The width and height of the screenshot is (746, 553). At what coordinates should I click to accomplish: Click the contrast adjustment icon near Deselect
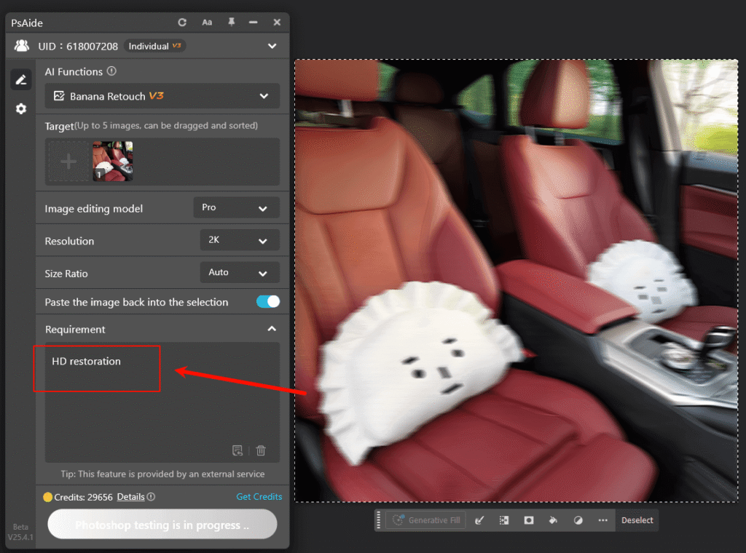click(578, 520)
